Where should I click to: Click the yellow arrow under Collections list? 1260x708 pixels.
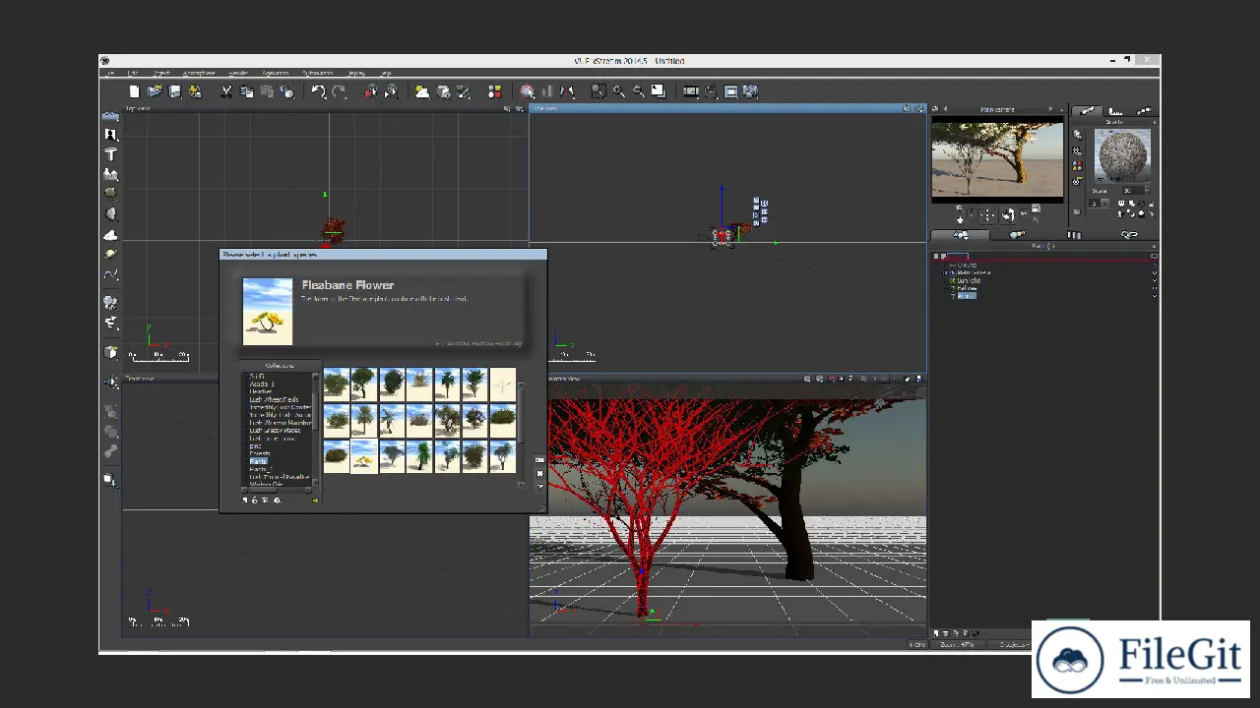[315, 500]
